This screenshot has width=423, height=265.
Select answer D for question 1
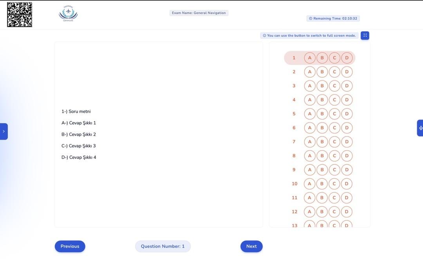pyautogui.click(x=347, y=58)
